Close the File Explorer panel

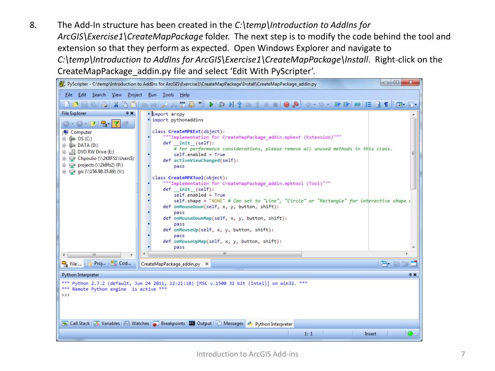132,113
